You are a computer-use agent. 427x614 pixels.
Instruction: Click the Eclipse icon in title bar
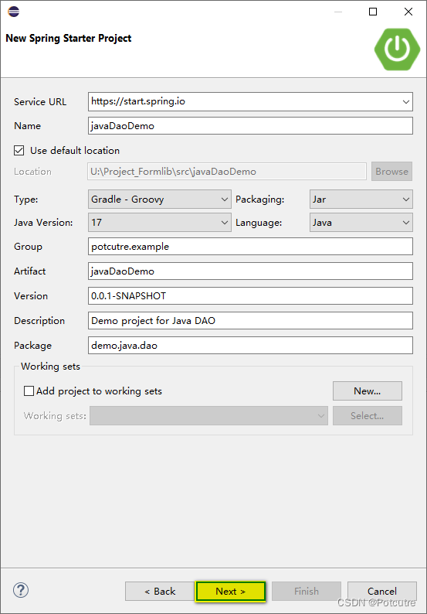point(13,12)
